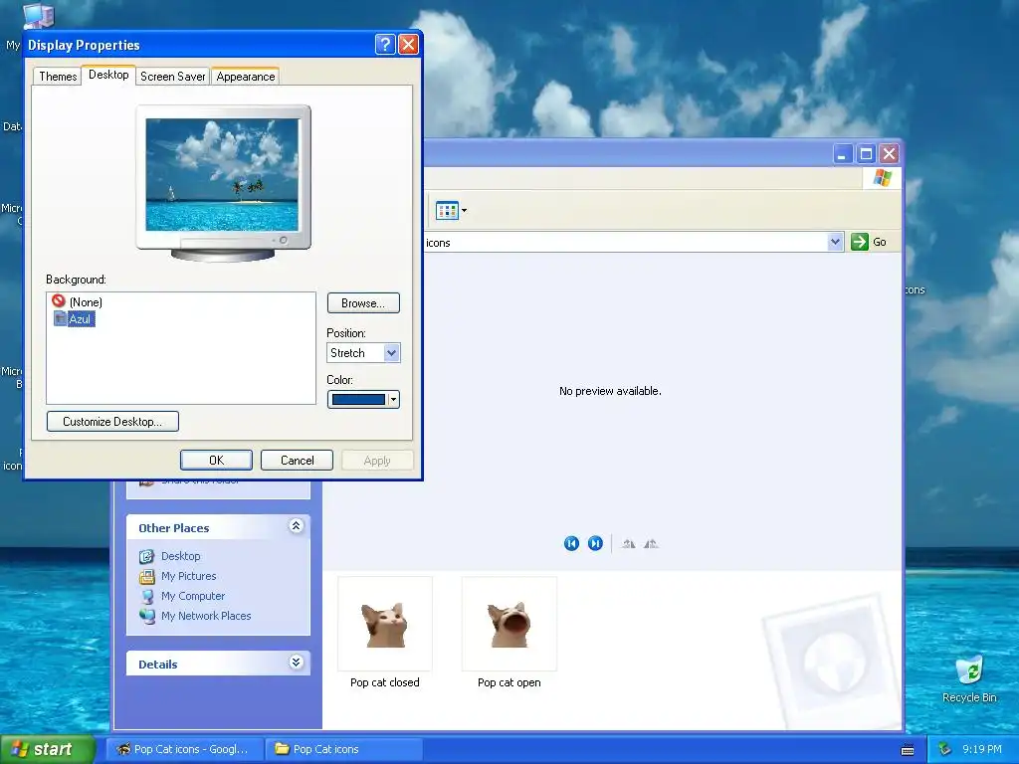Open My Network Places link
Viewport: 1019px width, 764px height.
(206, 616)
